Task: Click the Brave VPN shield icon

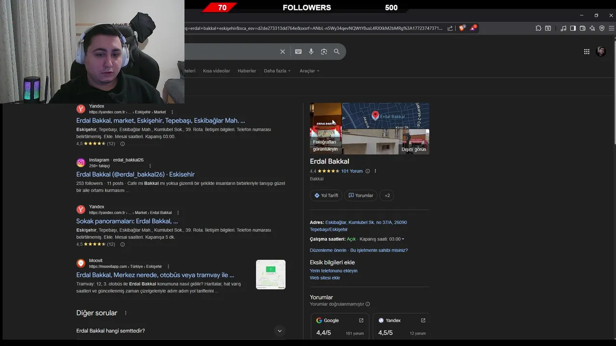Action: click(x=602, y=28)
